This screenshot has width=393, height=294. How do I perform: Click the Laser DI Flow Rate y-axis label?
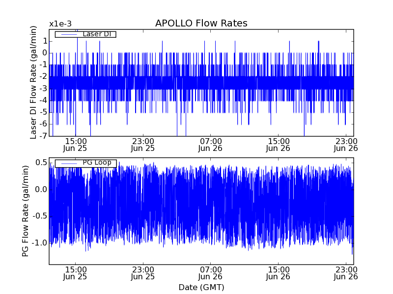pos(33,82)
